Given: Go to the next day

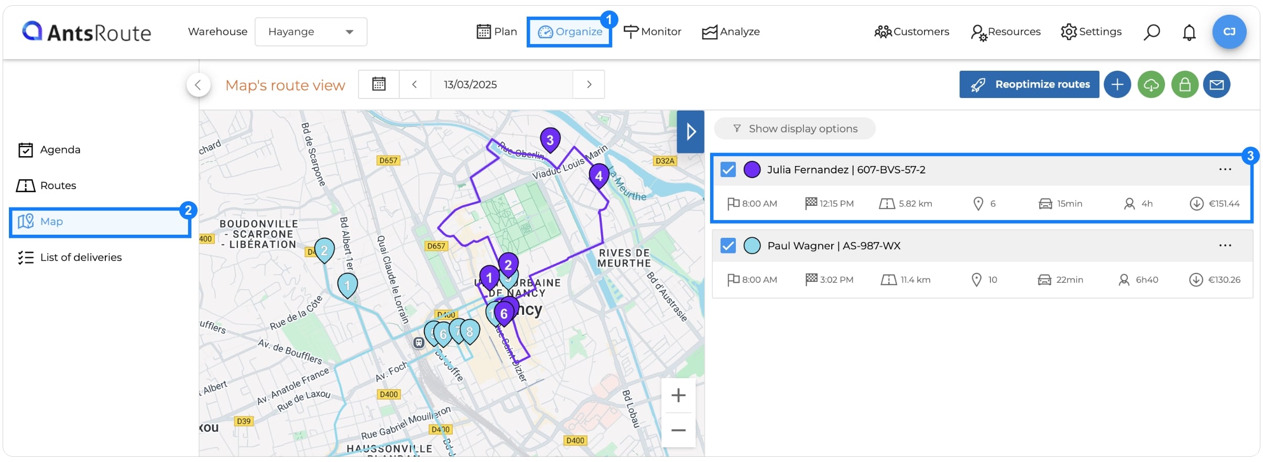Looking at the screenshot, I should pyautogui.click(x=589, y=84).
